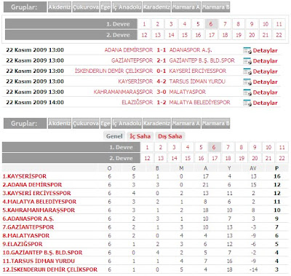Go to week 15 in standings selector

pyautogui.click(x=188, y=158)
